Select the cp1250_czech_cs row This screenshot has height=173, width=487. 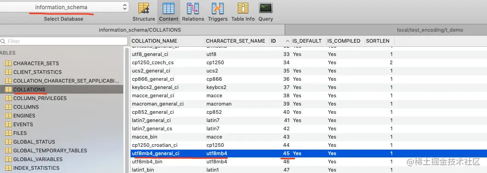(309, 62)
